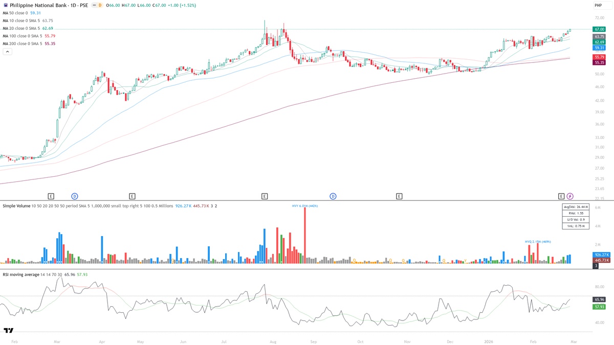The height and width of the screenshot is (345, 614).
Task: Click the 57.93 RSI average label
Action: click(599, 307)
